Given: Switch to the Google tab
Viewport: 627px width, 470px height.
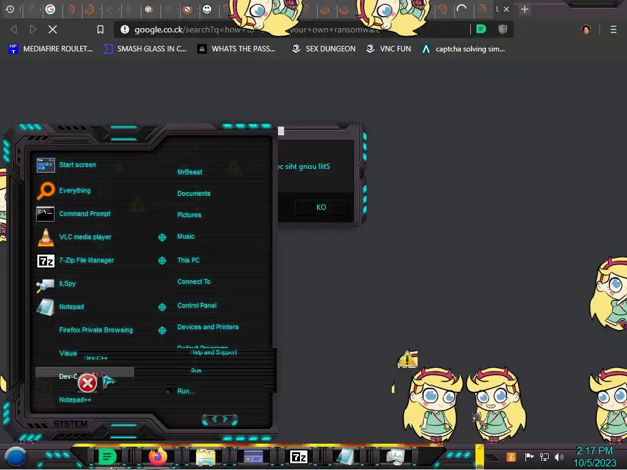Looking at the screenshot, I should pyautogui.click(x=50, y=9).
